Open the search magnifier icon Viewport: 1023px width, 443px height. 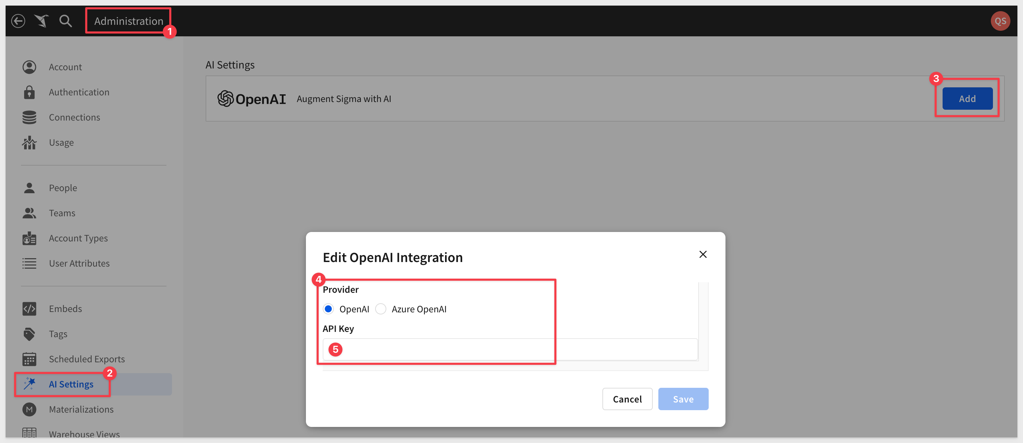click(x=65, y=21)
